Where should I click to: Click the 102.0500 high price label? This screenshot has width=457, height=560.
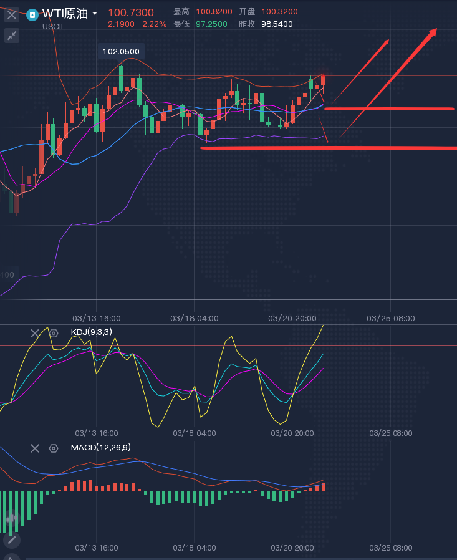click(x=121, y=51)
